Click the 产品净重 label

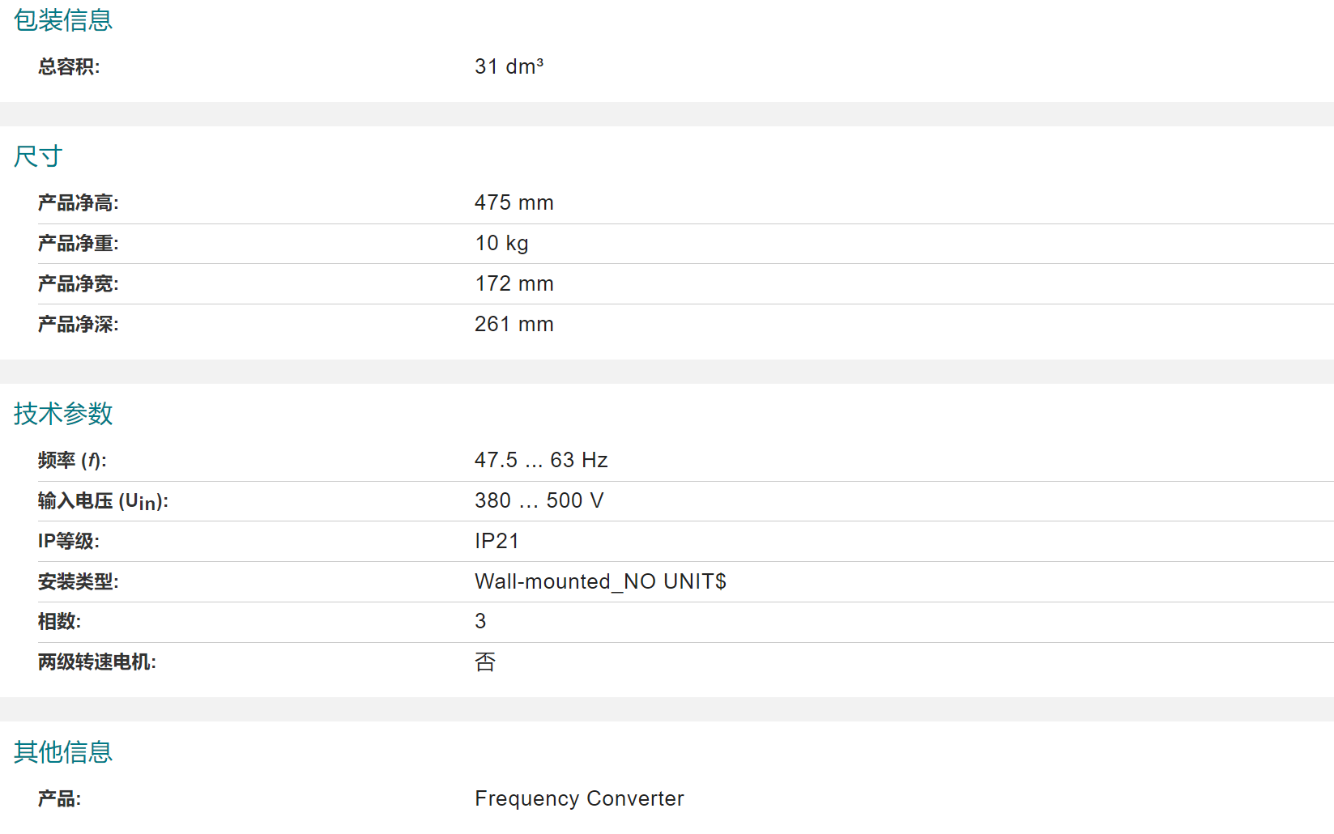pos(79,243)
